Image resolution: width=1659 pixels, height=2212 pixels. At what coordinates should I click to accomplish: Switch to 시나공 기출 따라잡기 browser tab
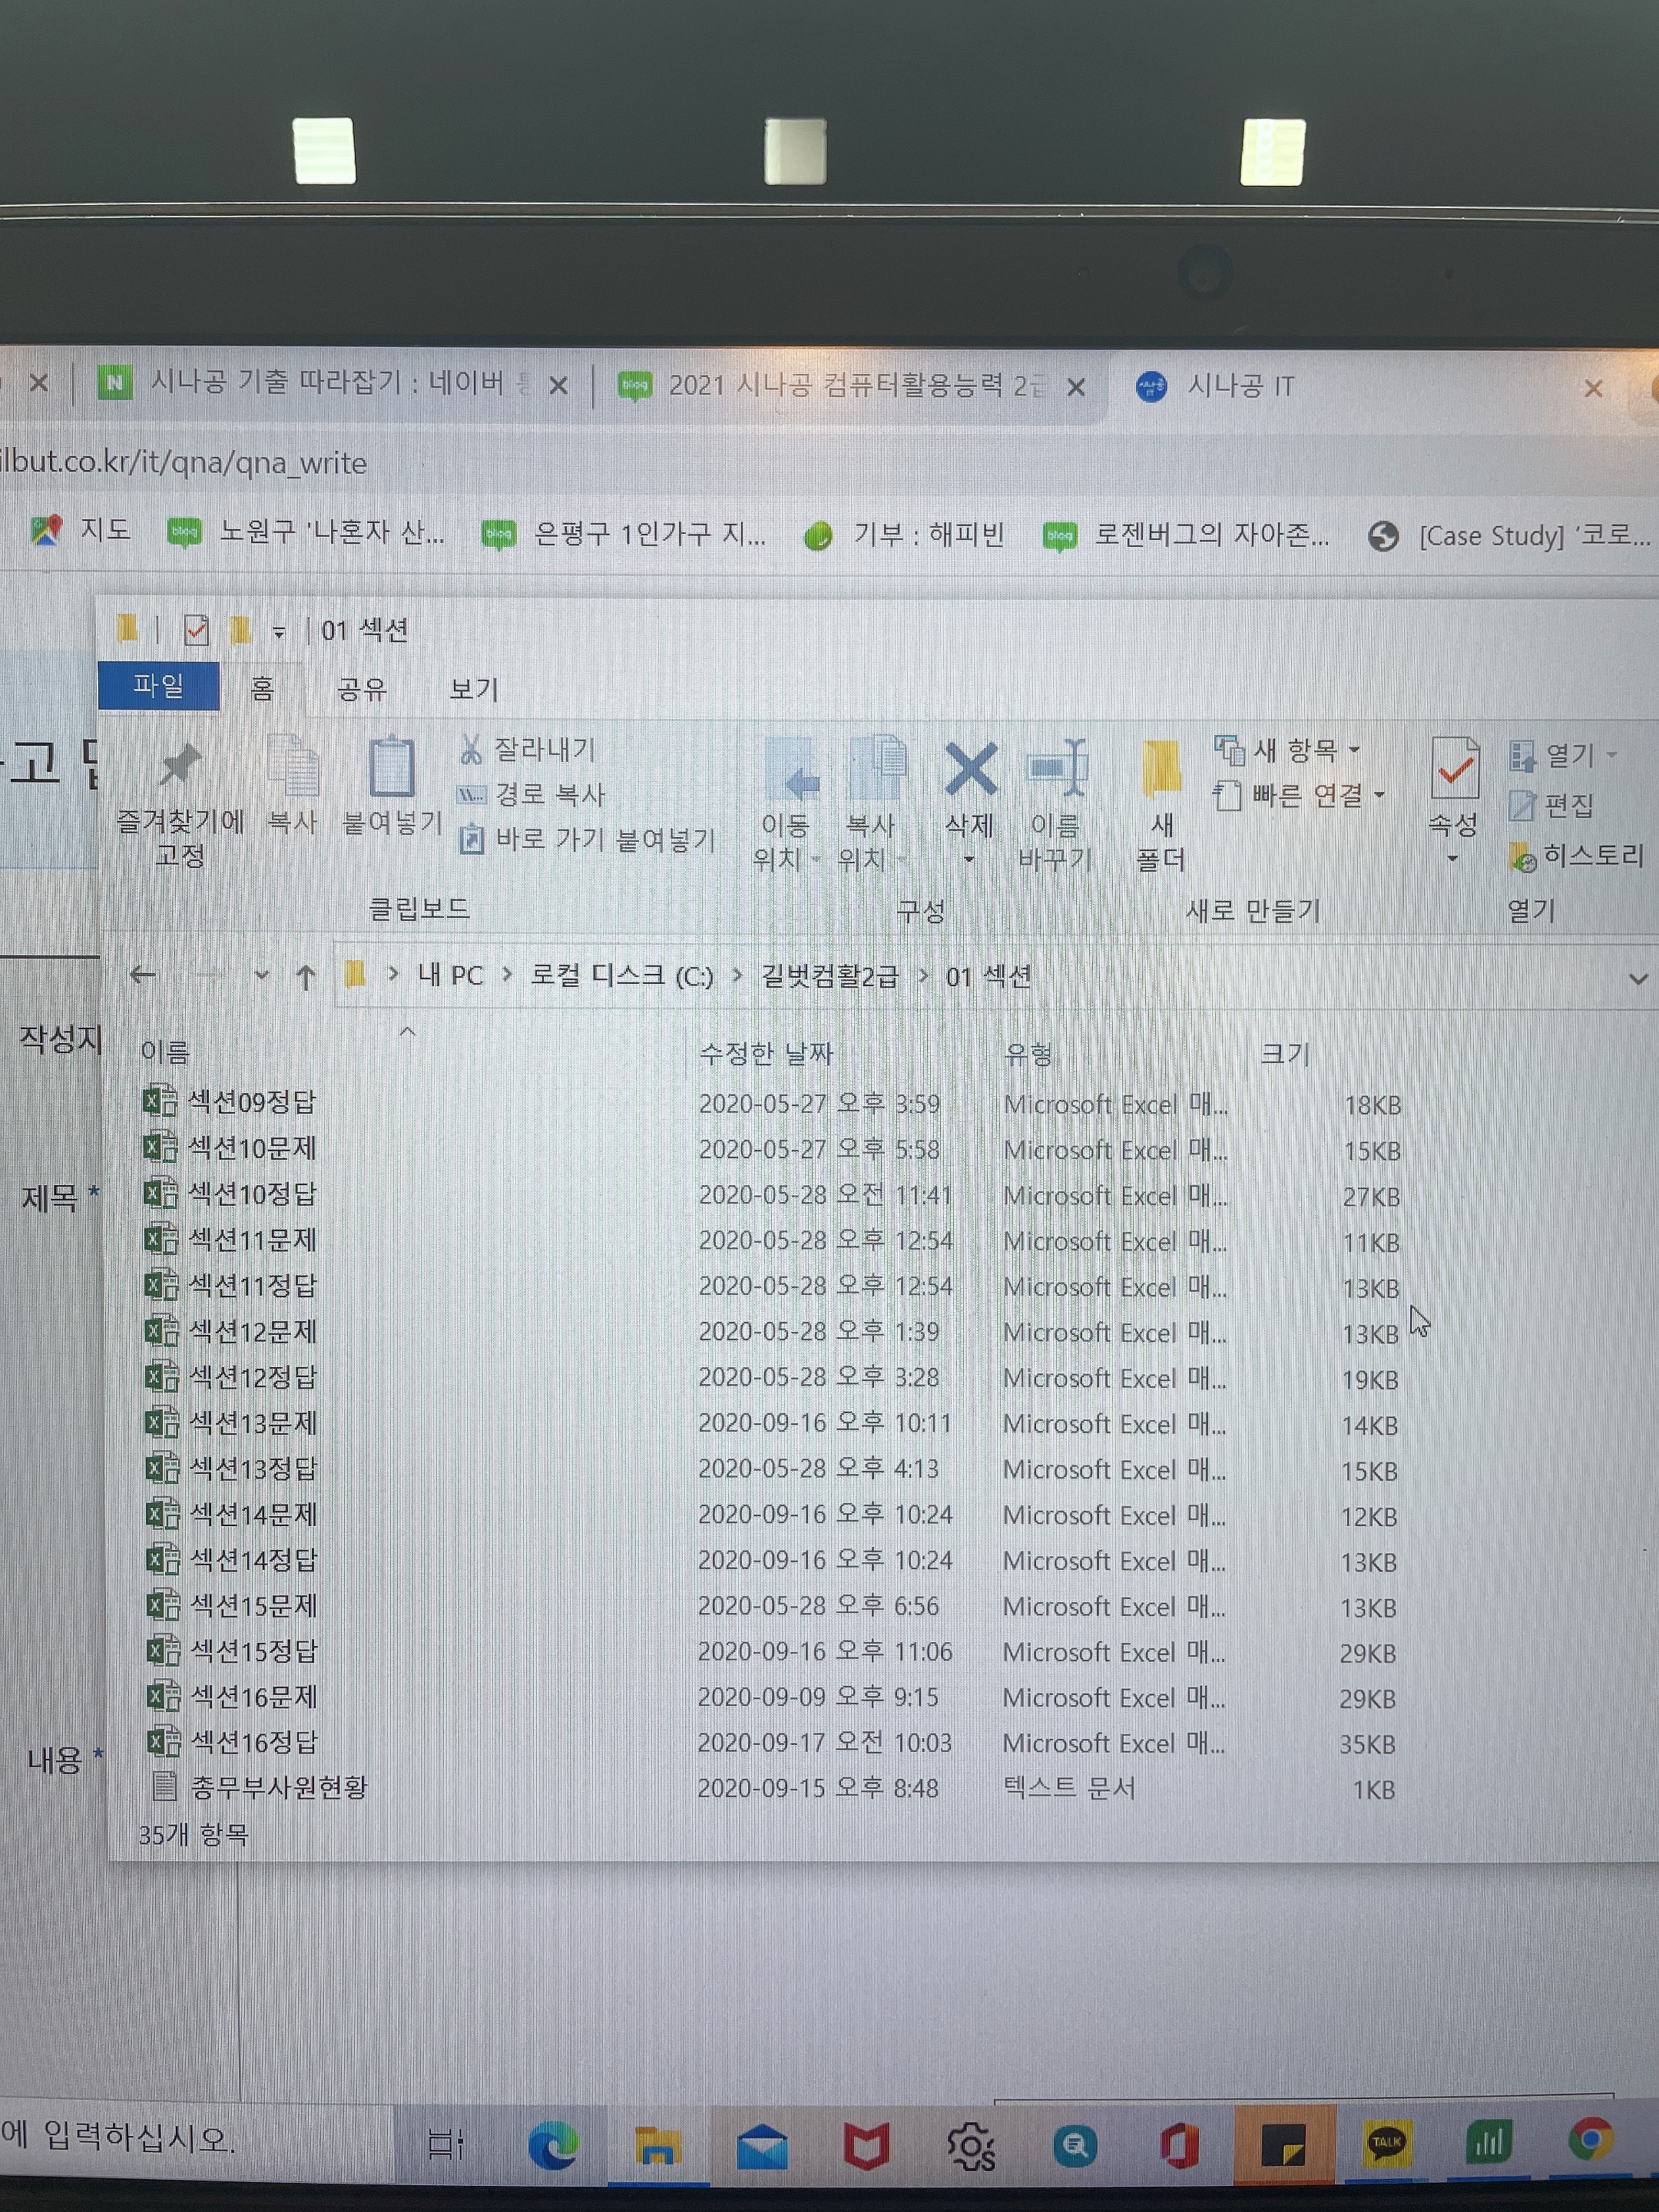tap(326, 383)
